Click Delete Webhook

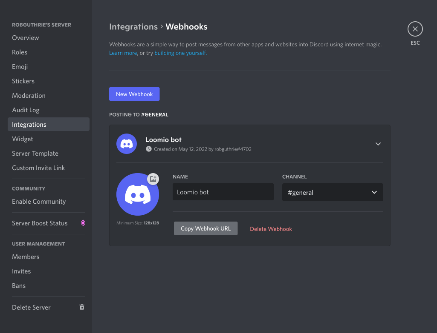click(271, 229)
